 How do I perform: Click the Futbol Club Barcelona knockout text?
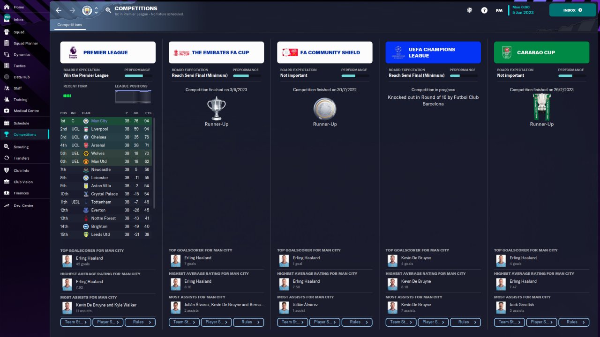[433, 101]
